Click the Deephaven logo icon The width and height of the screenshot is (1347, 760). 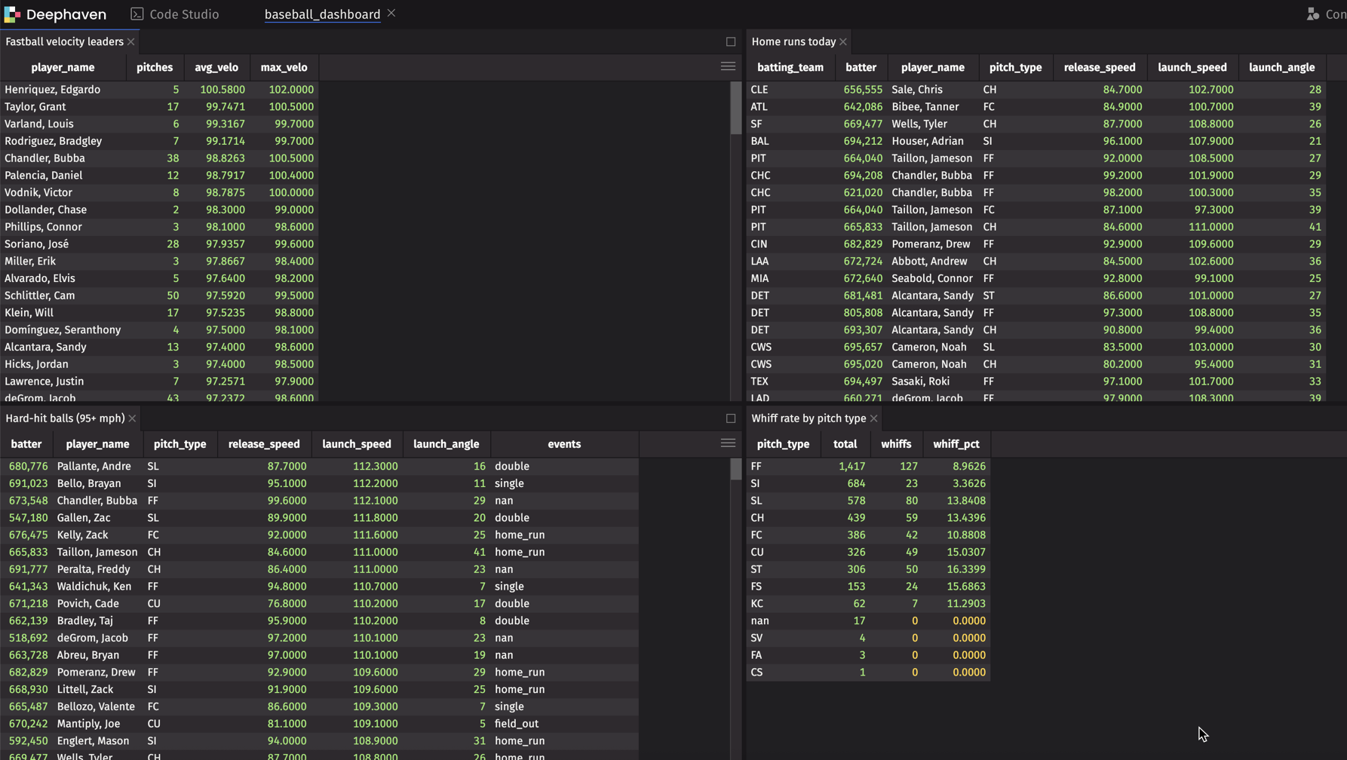(x=12, y=14)
